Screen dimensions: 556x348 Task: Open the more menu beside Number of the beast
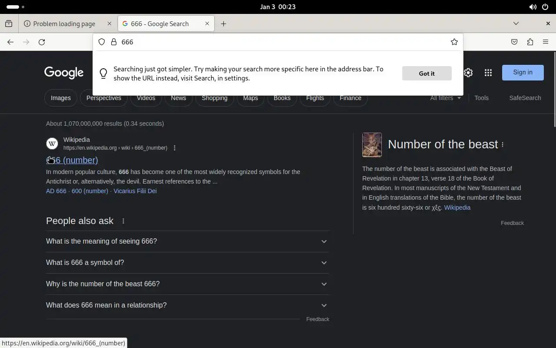coord(503,144)
